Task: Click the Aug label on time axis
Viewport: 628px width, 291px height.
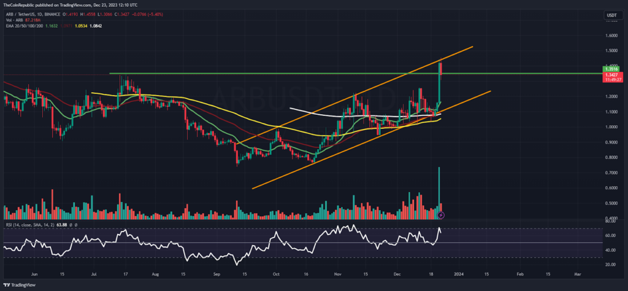Action: 155,274
